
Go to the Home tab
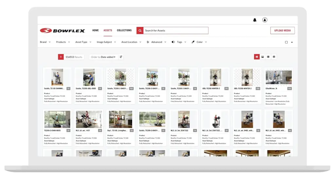click(x=95, y=30)
